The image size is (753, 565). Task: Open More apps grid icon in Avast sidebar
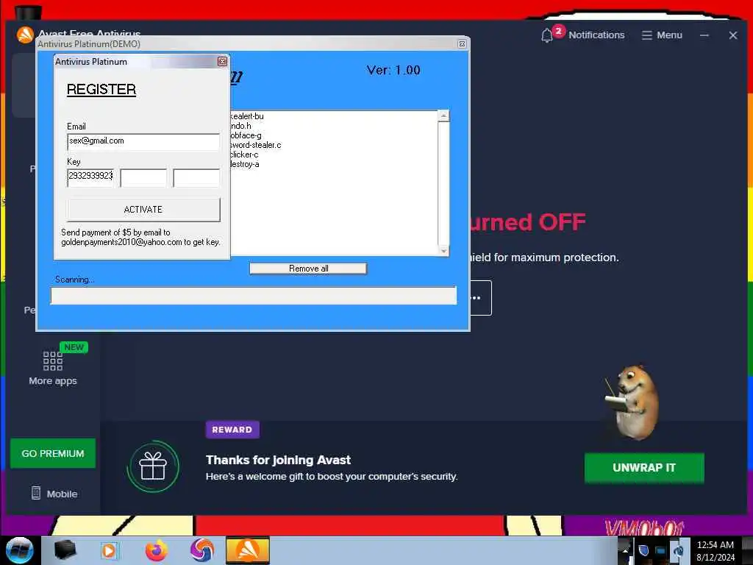click(53, 360)
